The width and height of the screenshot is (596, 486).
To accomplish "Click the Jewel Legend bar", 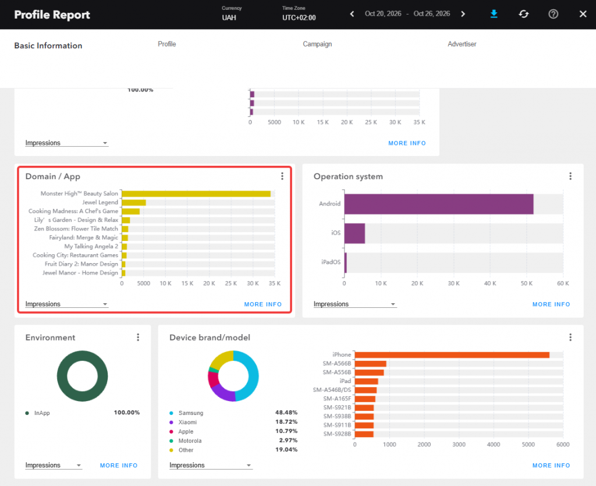I will point(134,203).
